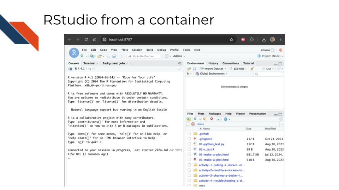Click the Go to file/function field
The width and height of the screenshot is (339, 190).
pyautogui.click(x=144, y=56)
